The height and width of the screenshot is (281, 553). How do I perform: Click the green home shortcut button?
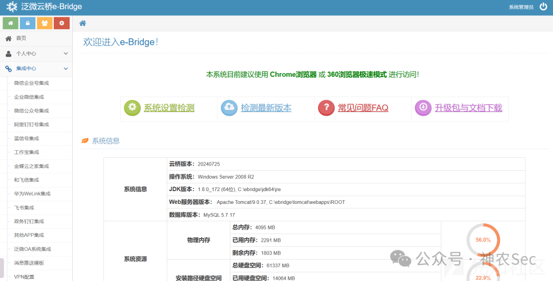click(x=11, y=23)
